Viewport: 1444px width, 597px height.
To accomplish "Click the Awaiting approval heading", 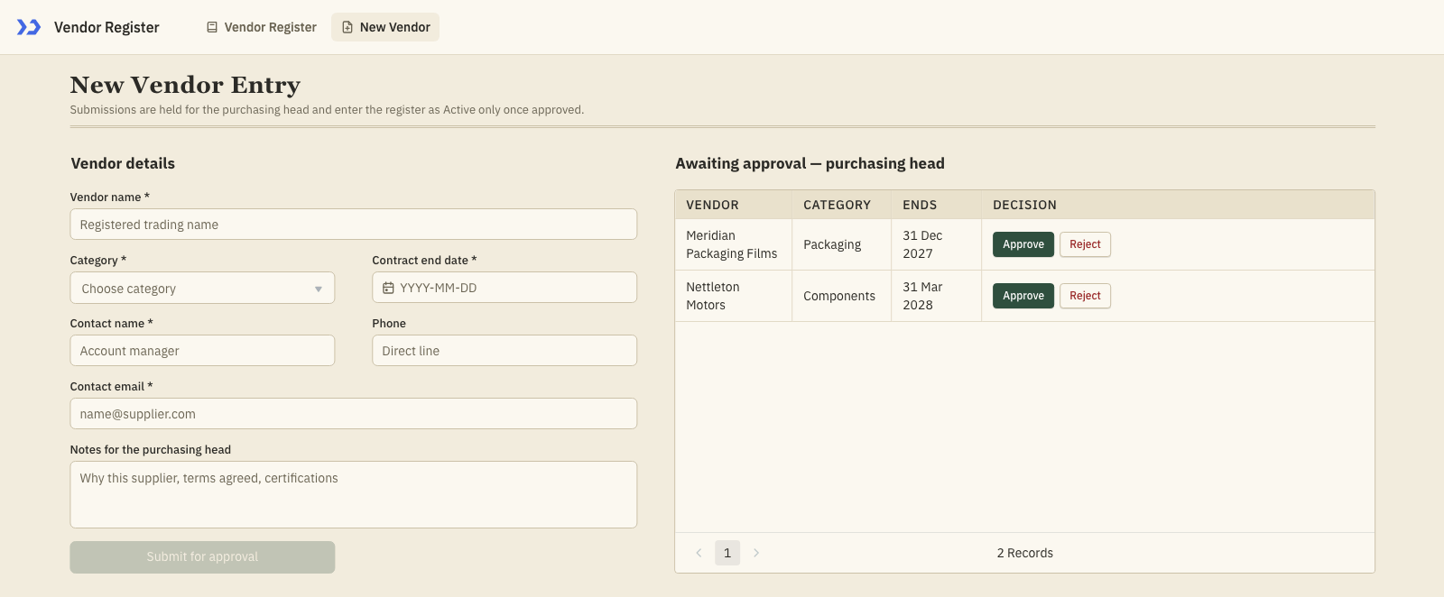I will pyautogui.click(x=810, y=163).
